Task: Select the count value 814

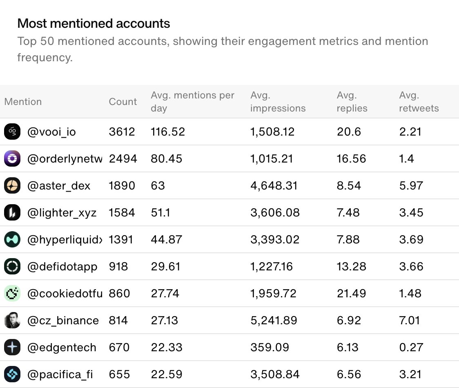Action: (118, 320)
